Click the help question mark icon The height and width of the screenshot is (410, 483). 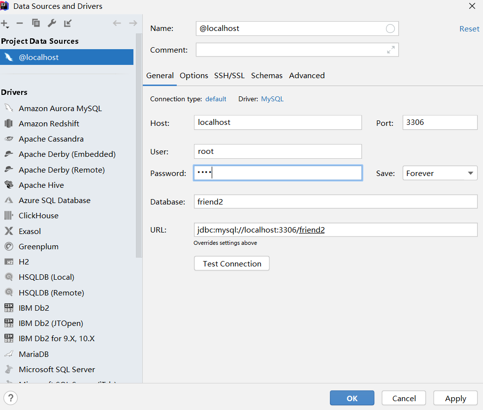click(11, 398)
